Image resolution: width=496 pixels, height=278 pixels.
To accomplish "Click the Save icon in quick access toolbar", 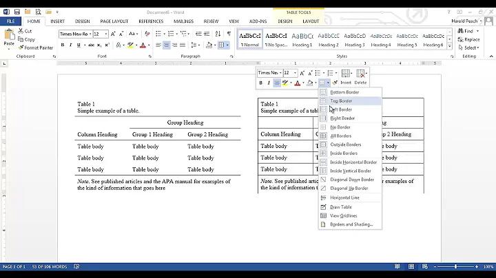I will [17, 12].
